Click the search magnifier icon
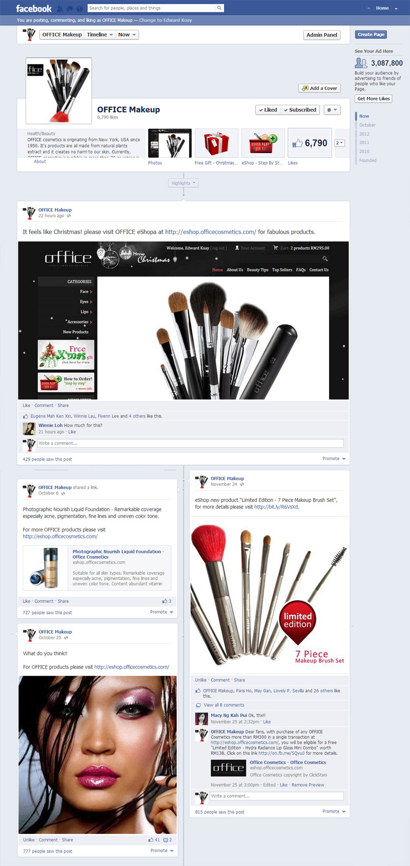The height and width of the screenshot is (866, 410). click(x=219, y=8)
